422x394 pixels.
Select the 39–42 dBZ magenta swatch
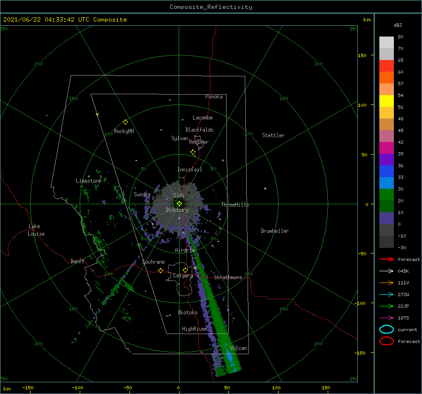coord(386,148)
